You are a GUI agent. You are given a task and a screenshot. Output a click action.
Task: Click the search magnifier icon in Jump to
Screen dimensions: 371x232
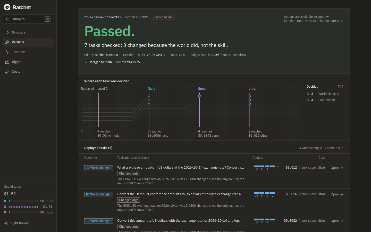point(8,19)
